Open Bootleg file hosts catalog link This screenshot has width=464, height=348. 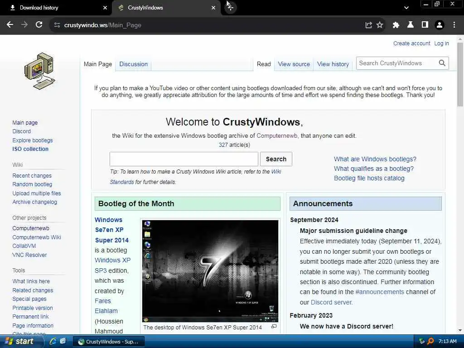[x=369, y=178]
